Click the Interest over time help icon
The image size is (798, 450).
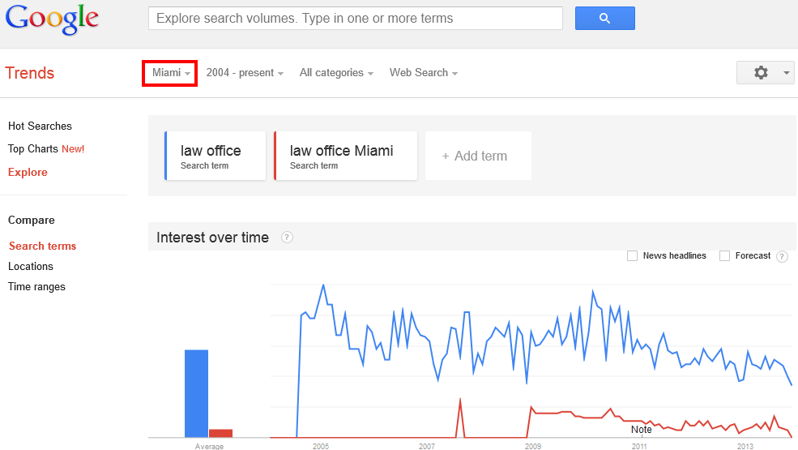coord(287,238)
